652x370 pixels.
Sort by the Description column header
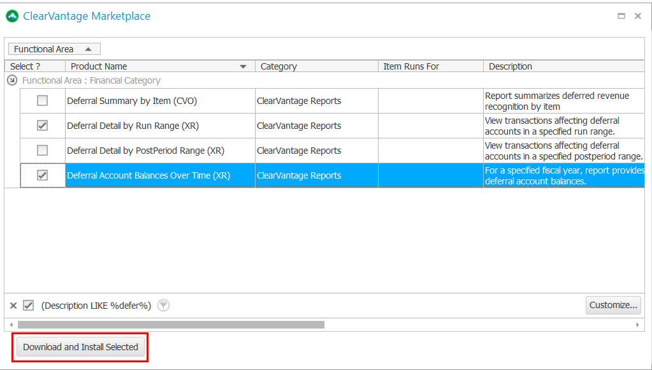564,66
